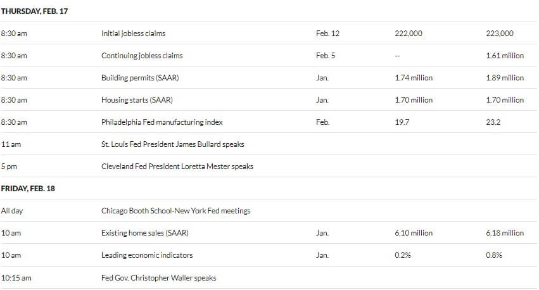The height and width of the screenshot is (290, 539).
Task: Click Existing home sales (SAAR) entry
Action: 144,233
